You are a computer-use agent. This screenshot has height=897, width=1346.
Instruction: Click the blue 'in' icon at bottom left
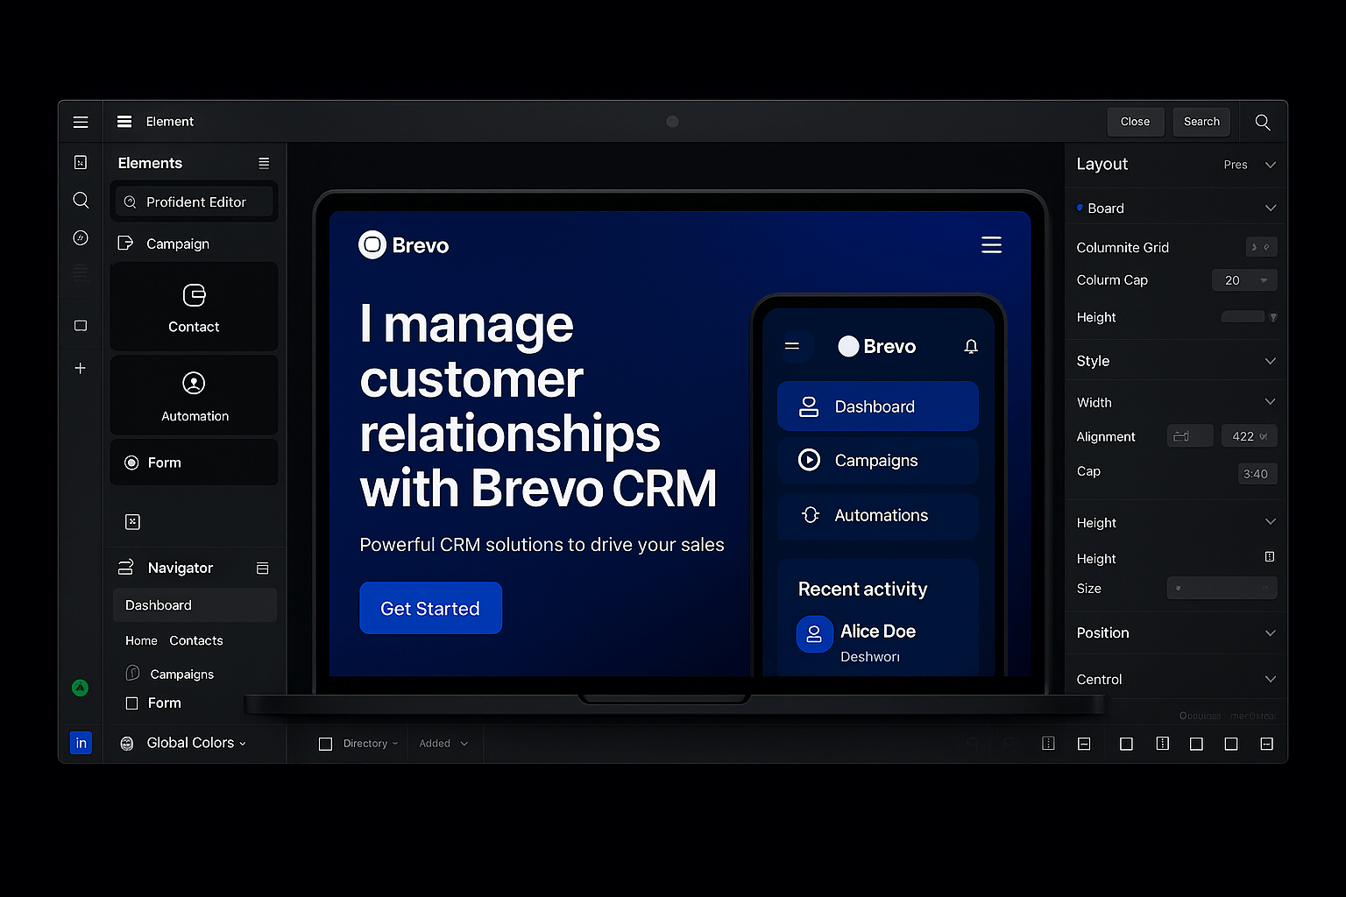point(81,743)
